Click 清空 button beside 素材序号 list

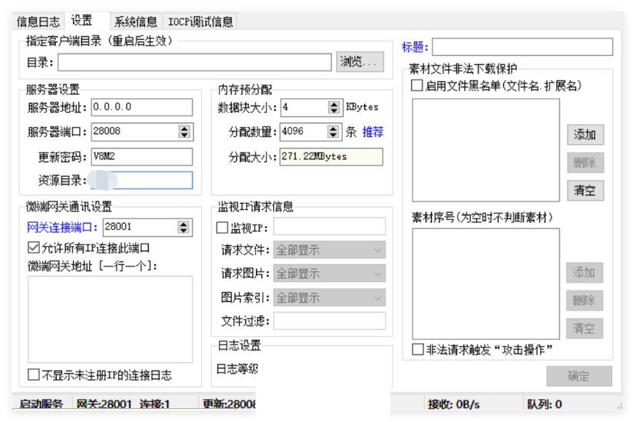(584, 329)
